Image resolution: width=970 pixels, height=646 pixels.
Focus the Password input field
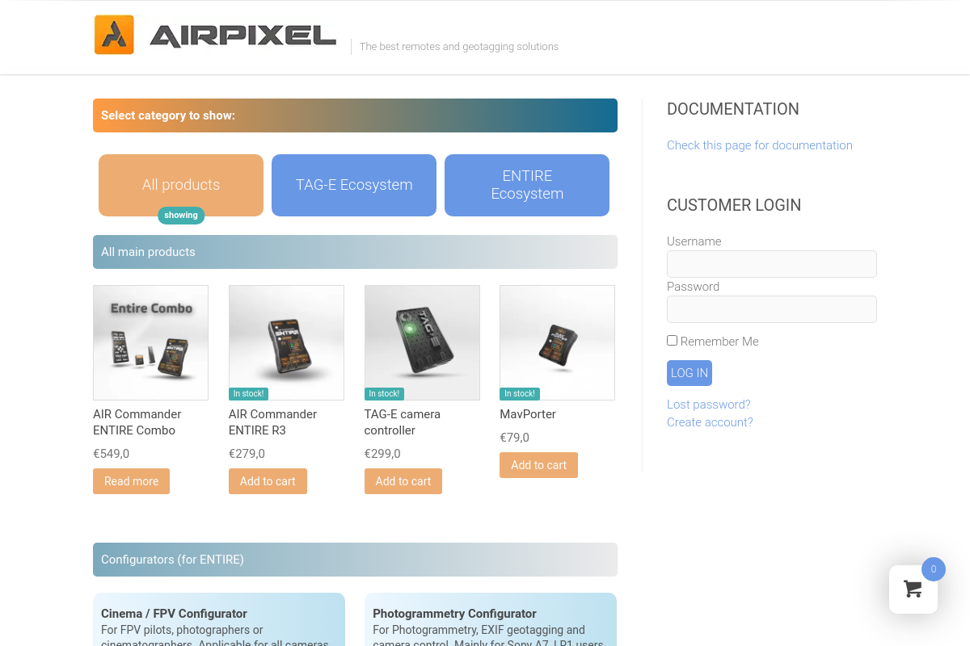(x=772, y=309)
